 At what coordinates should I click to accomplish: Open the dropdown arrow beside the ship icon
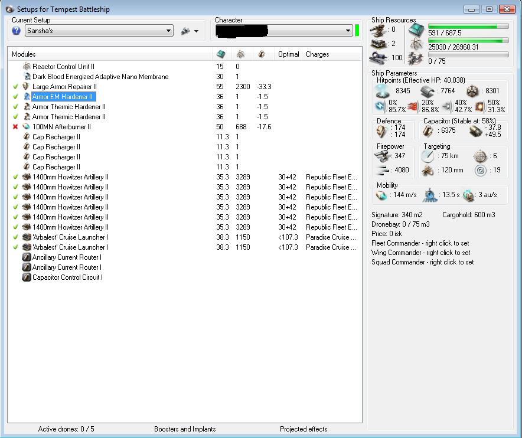coord(196,31)
